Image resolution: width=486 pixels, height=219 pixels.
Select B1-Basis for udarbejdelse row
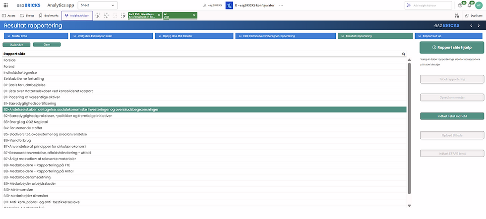(x=204, y=85)
